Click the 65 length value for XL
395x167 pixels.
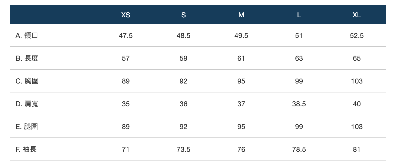(357, 58)
